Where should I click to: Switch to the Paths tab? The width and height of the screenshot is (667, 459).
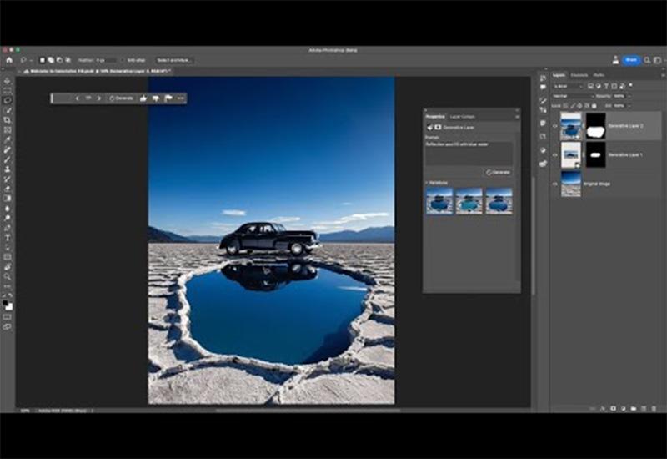(x=599, y=75)
